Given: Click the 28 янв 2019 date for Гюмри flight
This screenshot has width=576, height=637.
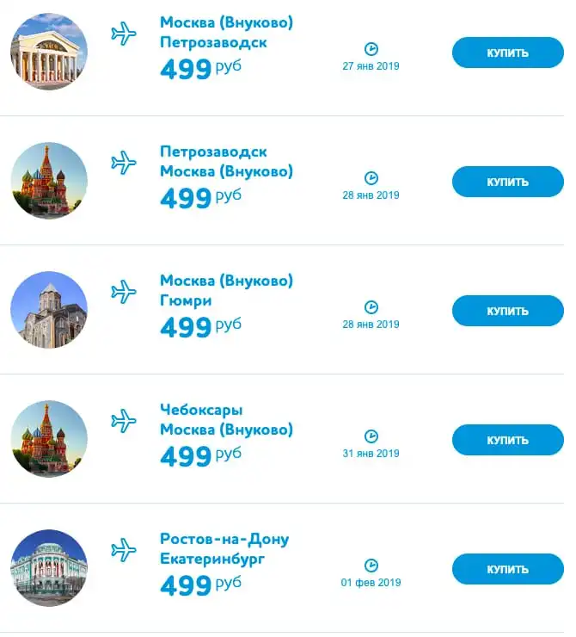Looking at the screenshot, I should coord(371,325).
